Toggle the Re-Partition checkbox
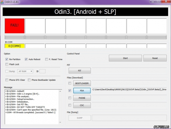The width and height of the screenshot is (171, 129). (7, 59)
